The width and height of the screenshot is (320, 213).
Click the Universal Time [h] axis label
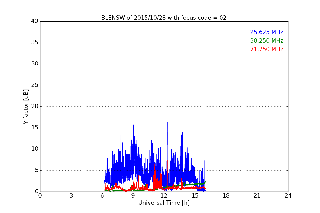(164, 203)
